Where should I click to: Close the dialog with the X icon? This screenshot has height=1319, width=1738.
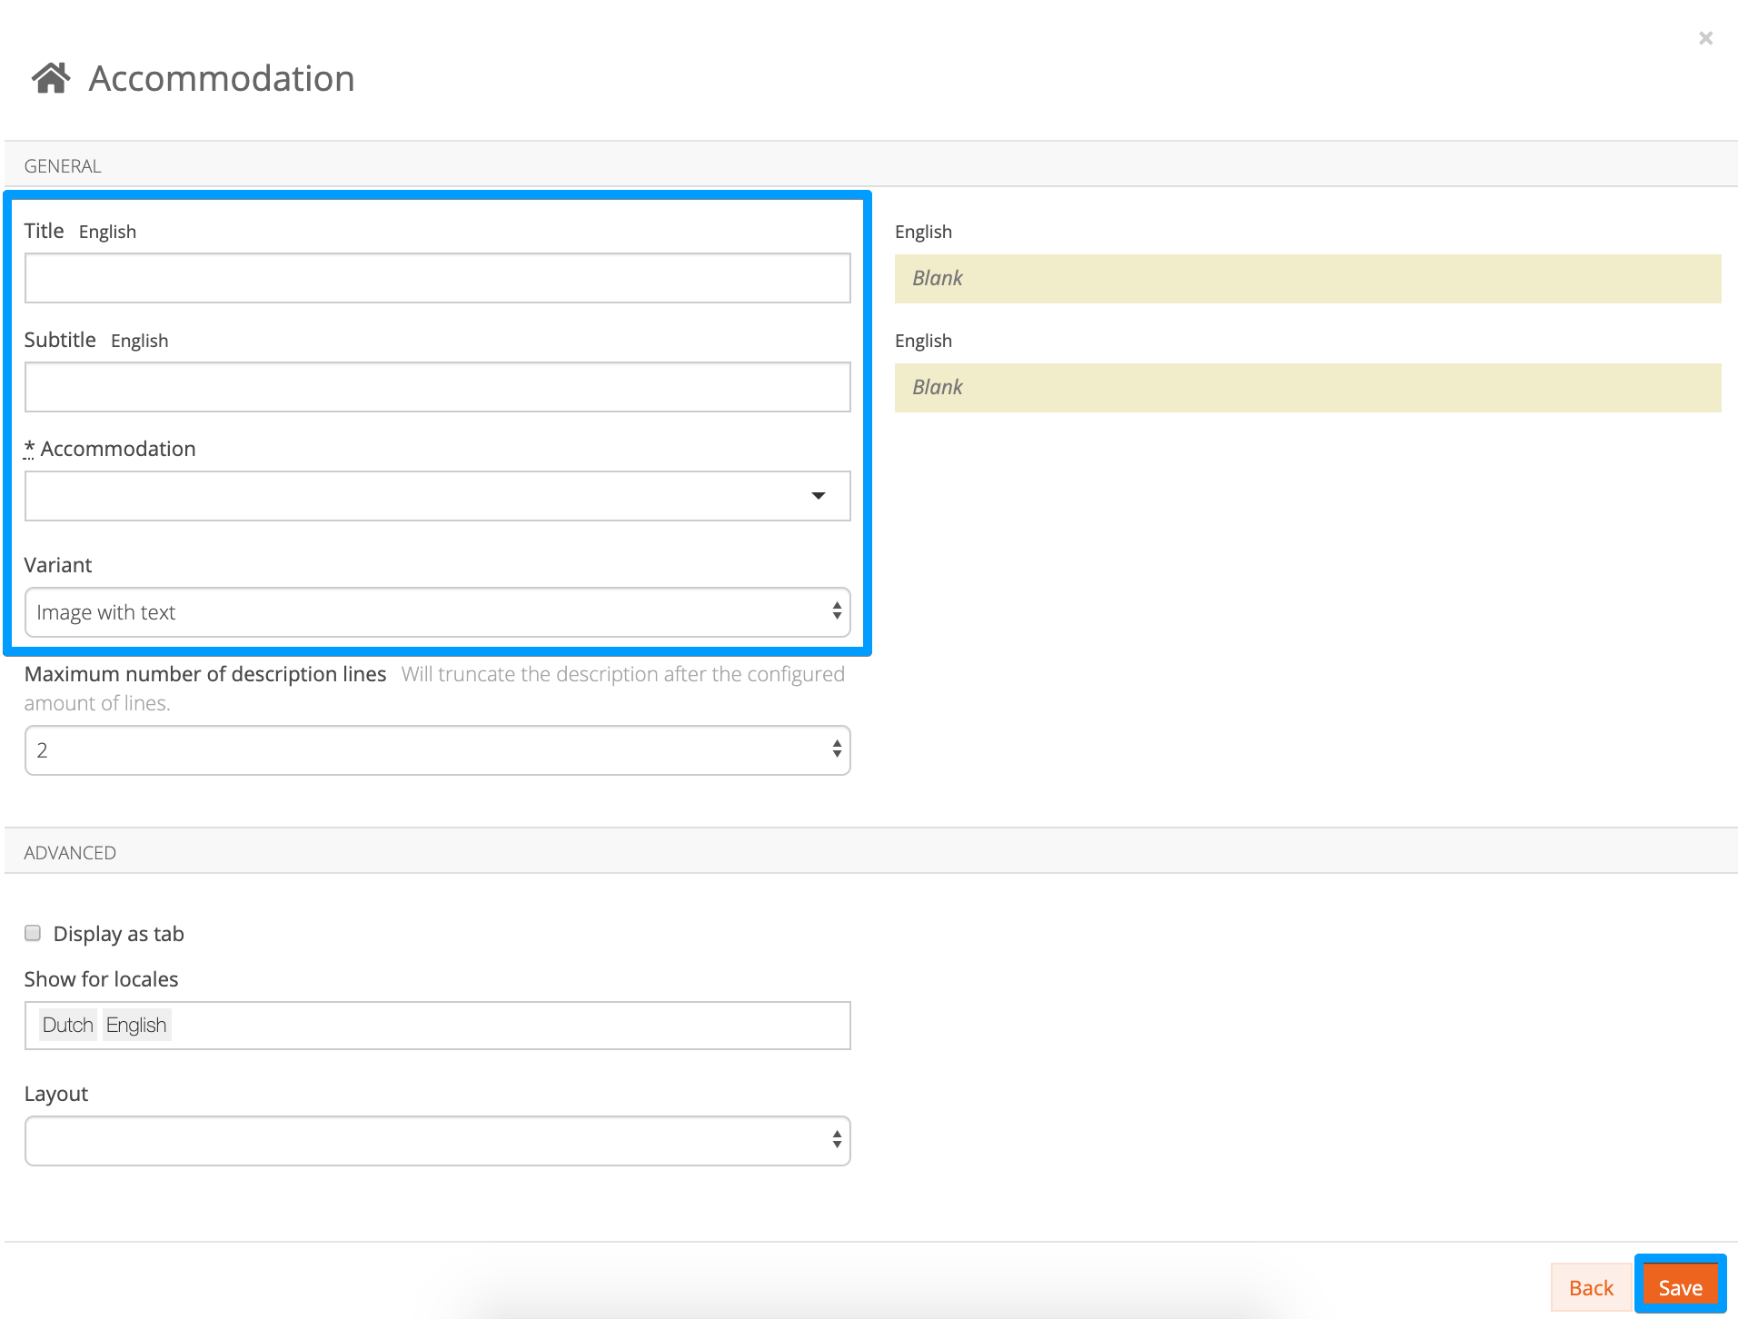1705,38
